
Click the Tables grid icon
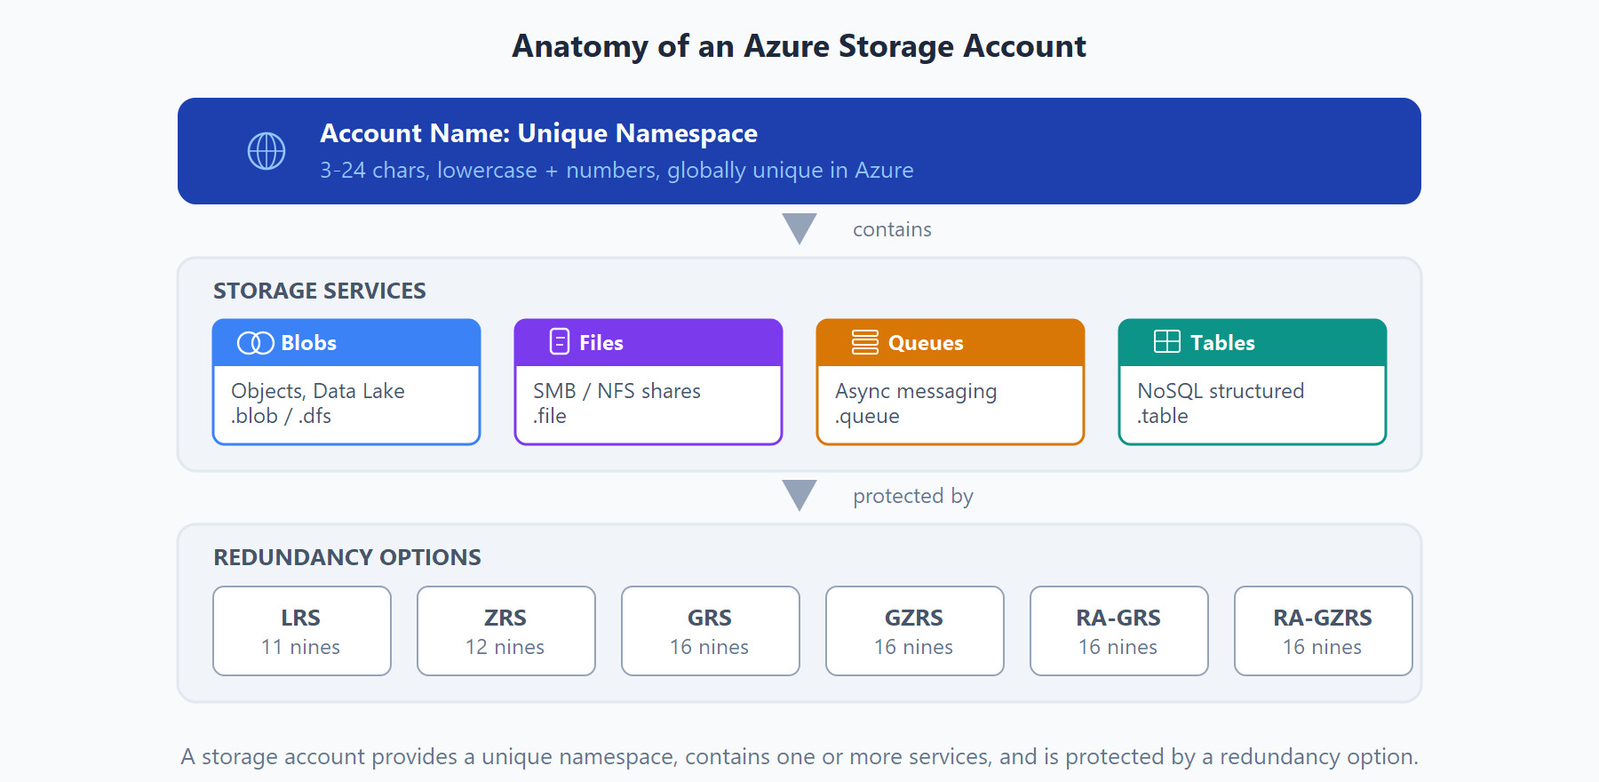coord(1167,341)
